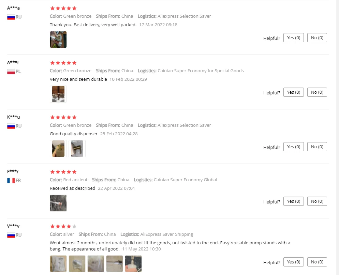Vote Yes on A***r's review

pyautogui.click(x=293, y=92)
